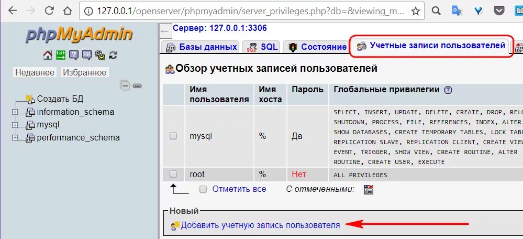Viewport: 523px width, 239px height.
Task: Click the Сервер: 127.0.0.1:3306 link
Action: 219,28
